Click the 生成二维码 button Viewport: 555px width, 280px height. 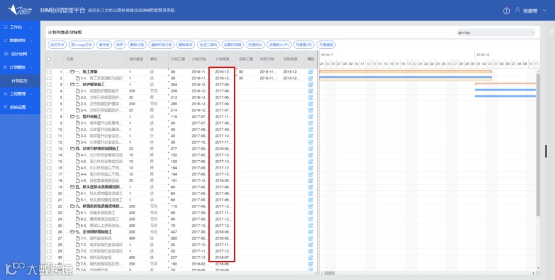208,45
